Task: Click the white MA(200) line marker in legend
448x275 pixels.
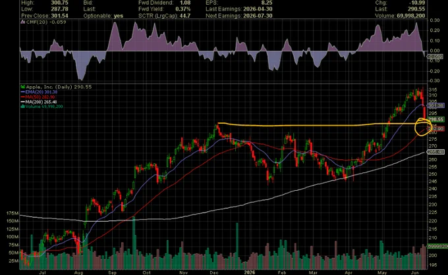Action: (23, 102)
